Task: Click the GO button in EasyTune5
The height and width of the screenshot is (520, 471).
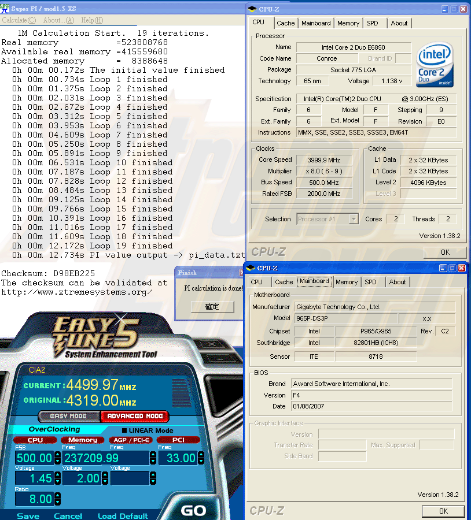Action: point(193,510)
